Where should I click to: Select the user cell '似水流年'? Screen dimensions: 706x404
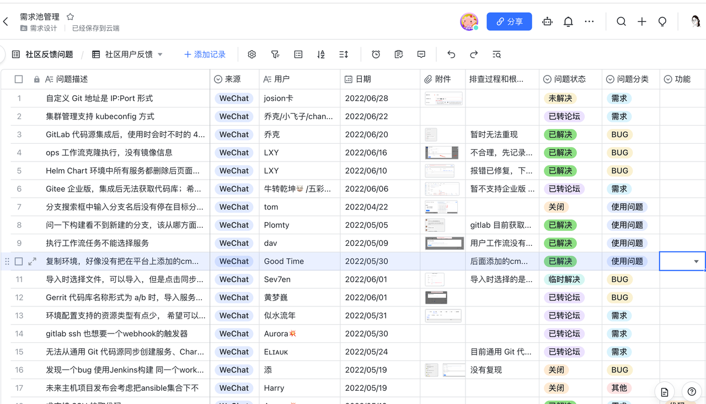pos(299,316)
